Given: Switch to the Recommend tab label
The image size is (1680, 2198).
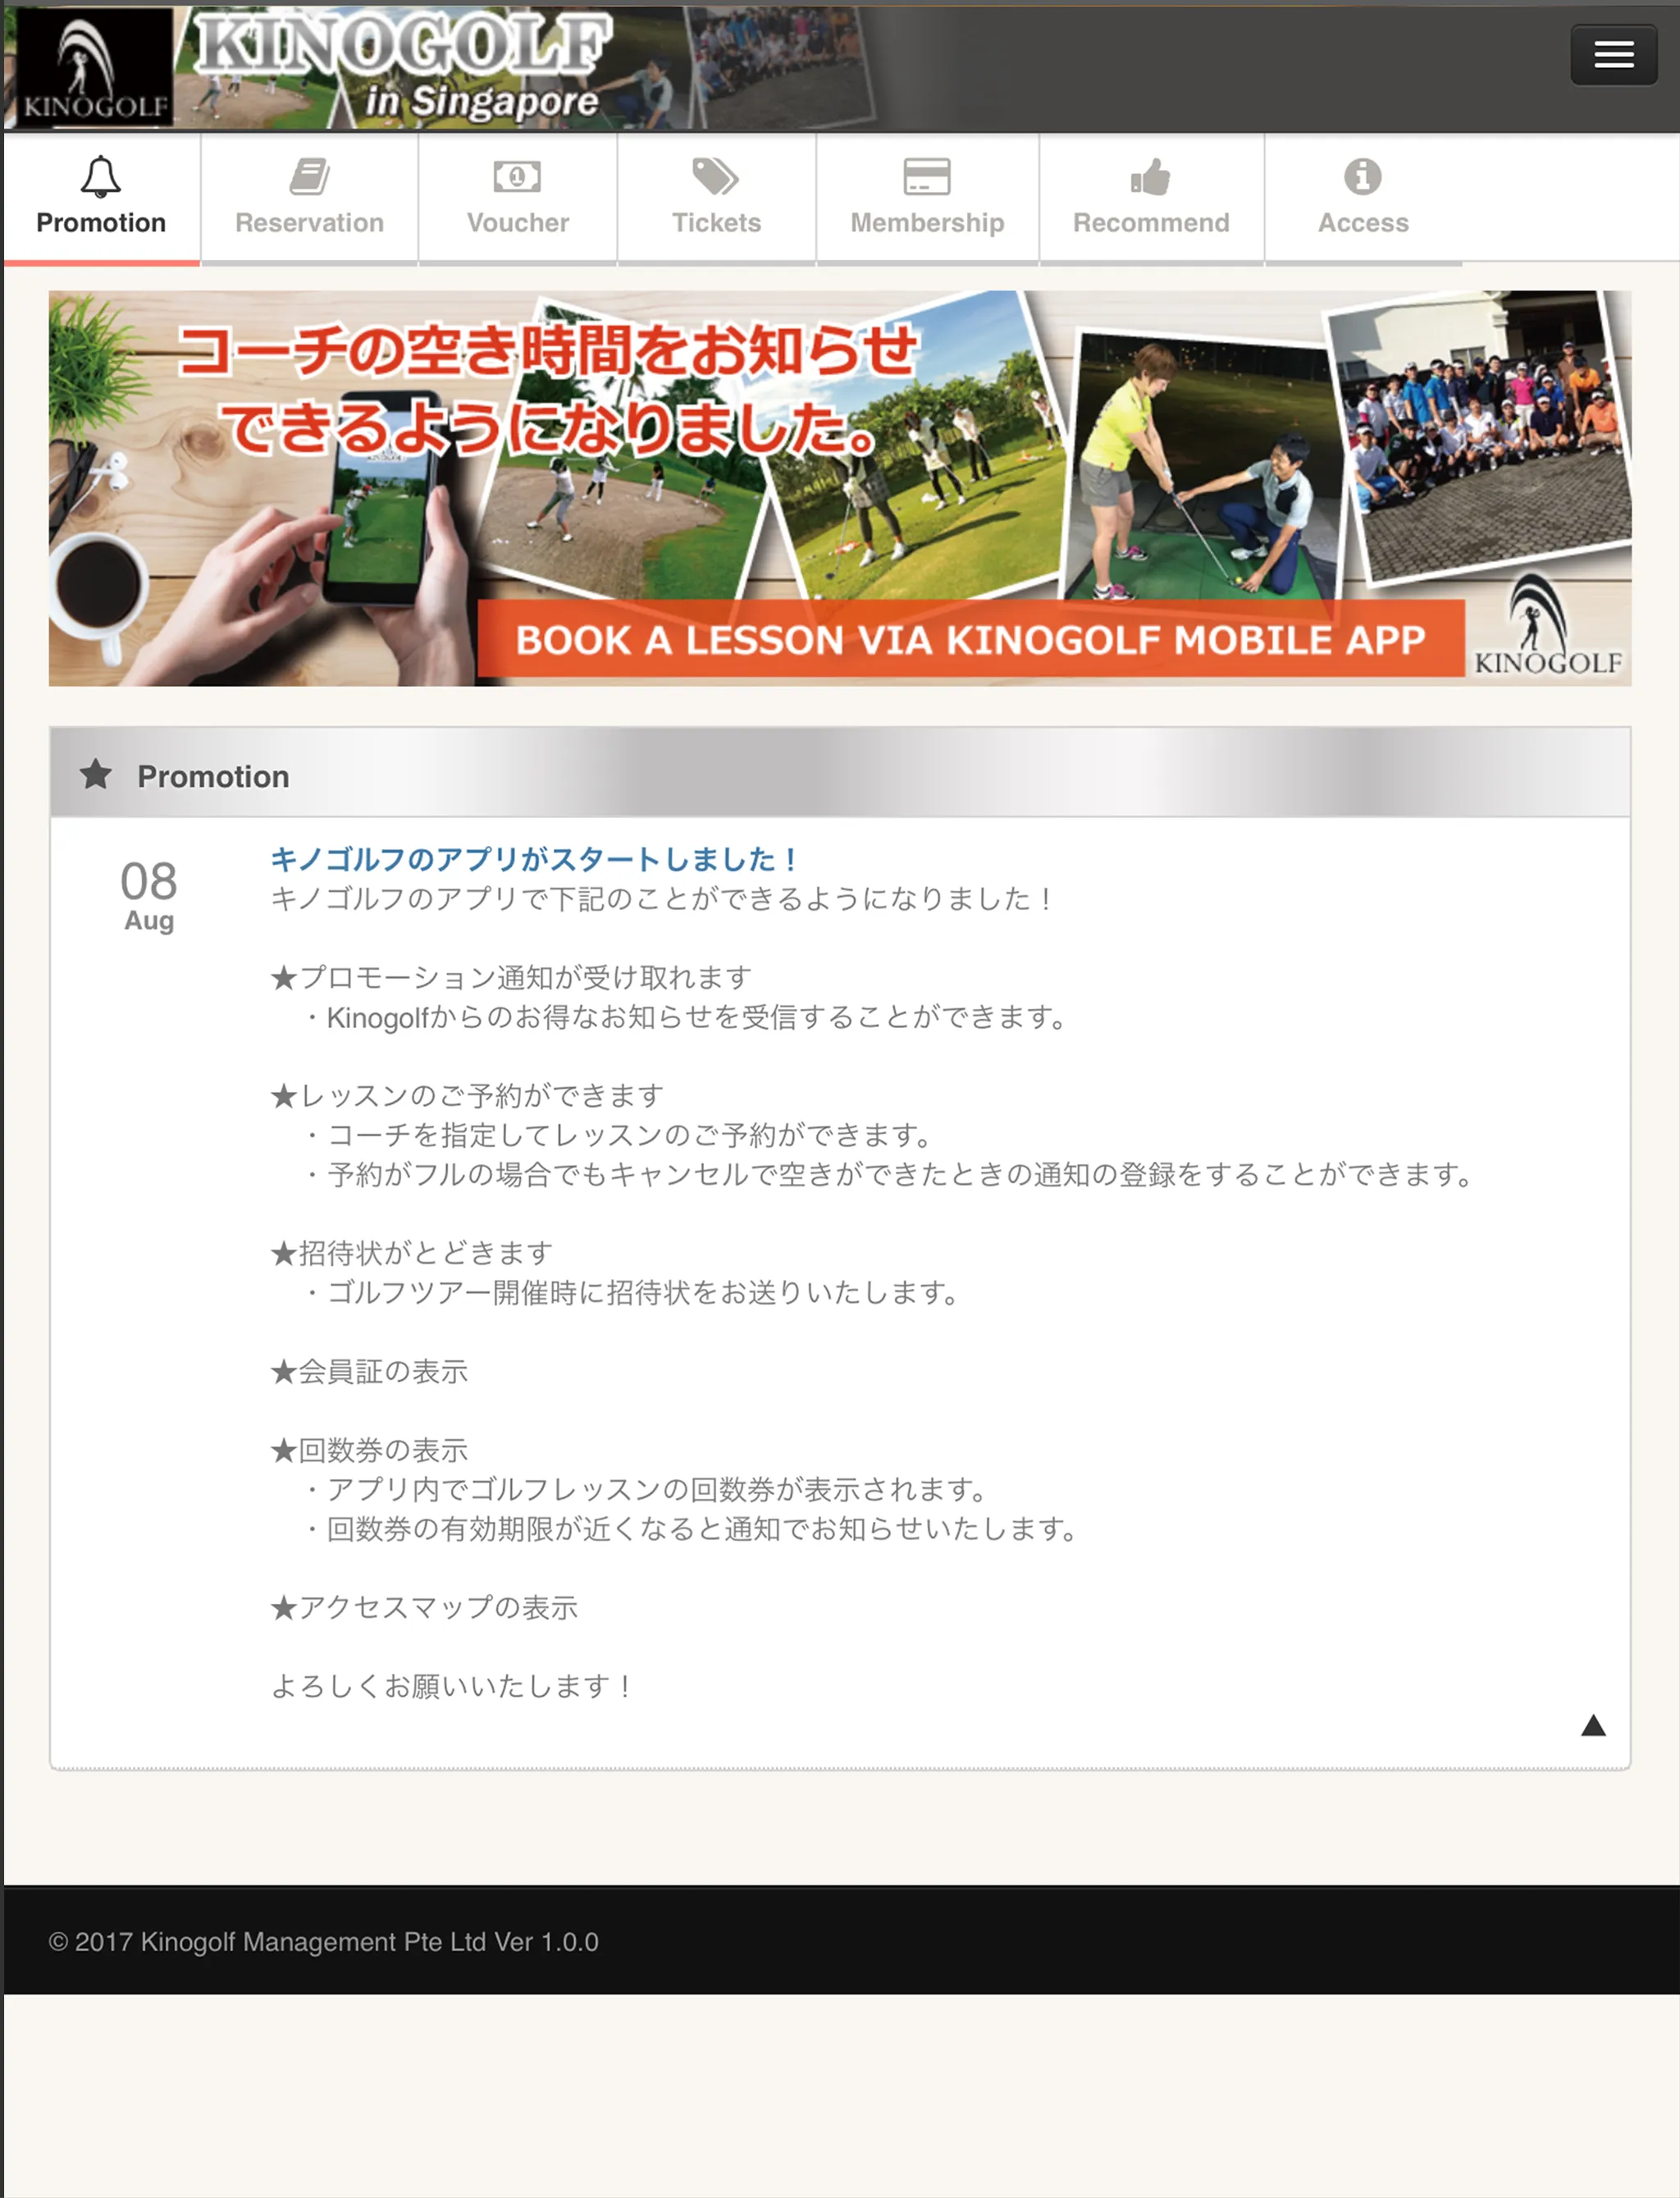Looking at the screenshot, I should 1151,222.
